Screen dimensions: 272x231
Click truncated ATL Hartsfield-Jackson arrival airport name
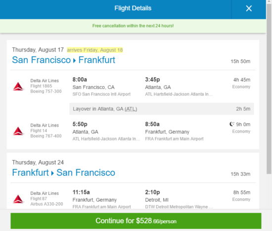click(x=179, y=94)
